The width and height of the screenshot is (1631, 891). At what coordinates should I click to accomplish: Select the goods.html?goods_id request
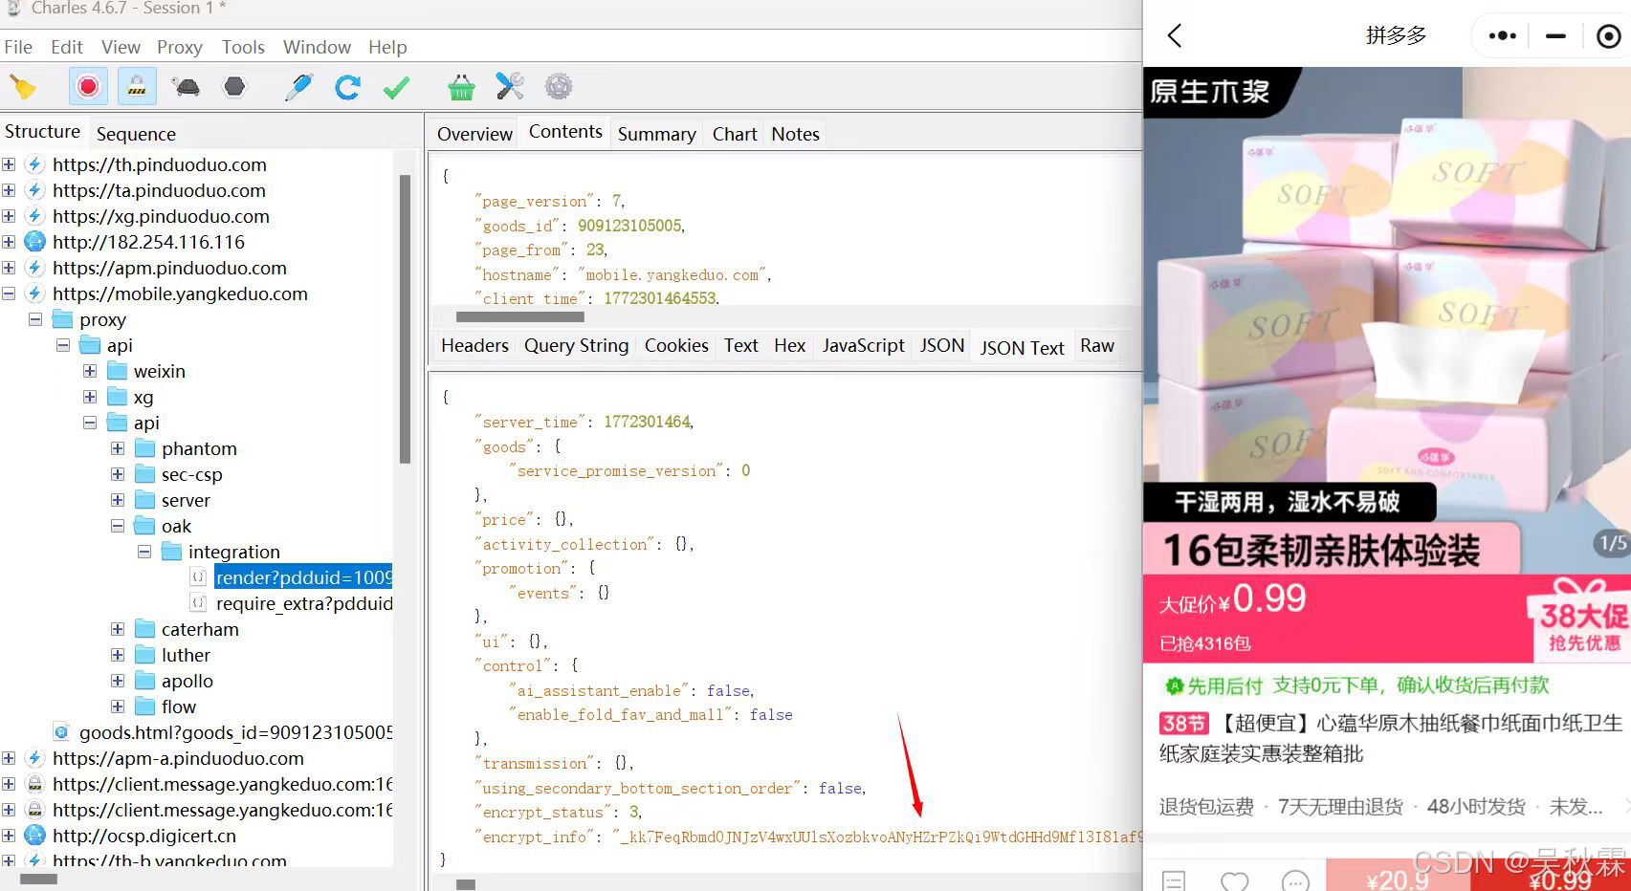235,732
